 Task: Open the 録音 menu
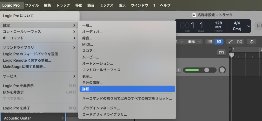click(x=91, y=5)
